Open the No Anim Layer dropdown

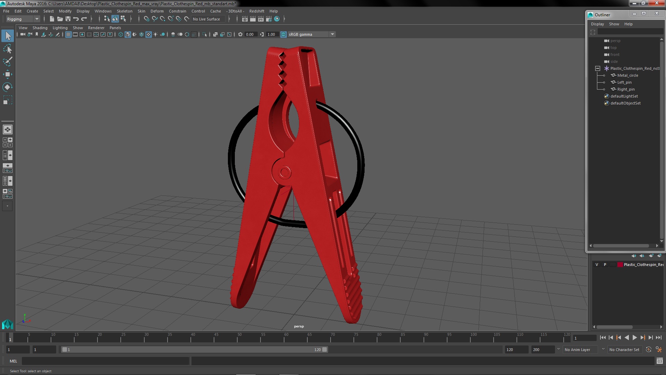pyautogui.click(x=580, y=350)
